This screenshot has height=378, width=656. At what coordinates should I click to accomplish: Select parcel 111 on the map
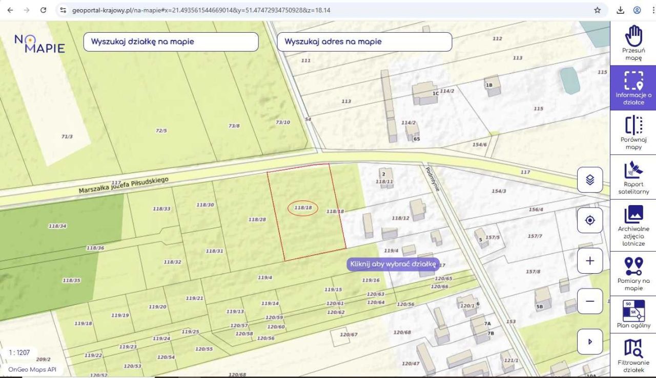[306, 61]
